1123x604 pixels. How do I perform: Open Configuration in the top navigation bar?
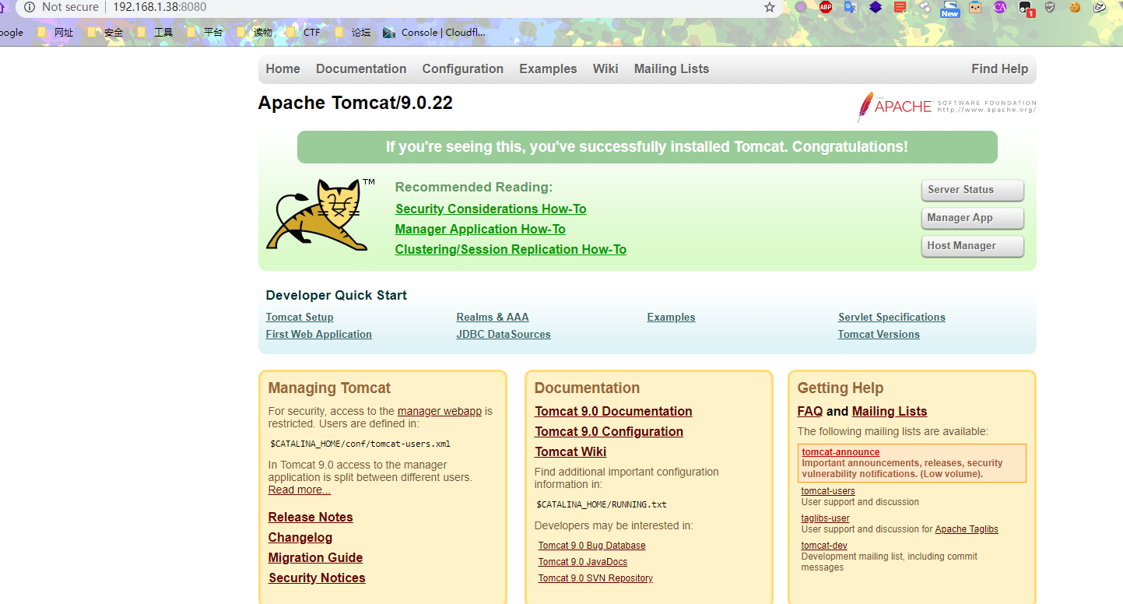click(463, 69)
